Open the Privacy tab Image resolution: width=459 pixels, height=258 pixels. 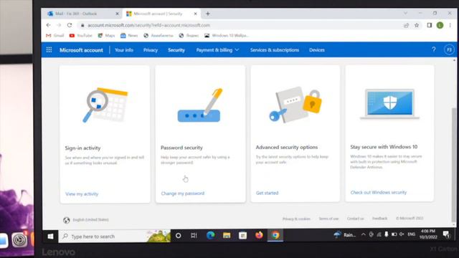pyautogui.click(x=151, y=50)
